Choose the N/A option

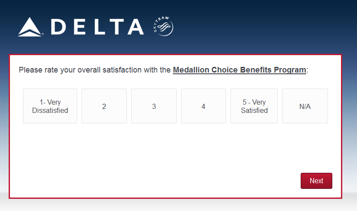305,106
